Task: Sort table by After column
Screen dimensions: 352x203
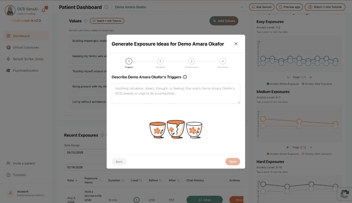Action: click(178, 180)
